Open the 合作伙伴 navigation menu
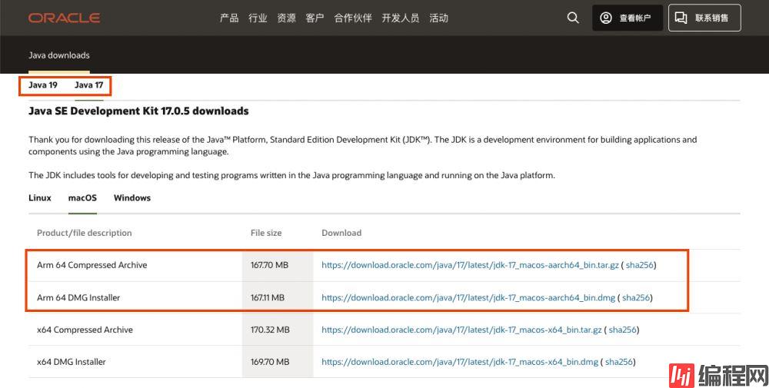 (353, 18)
